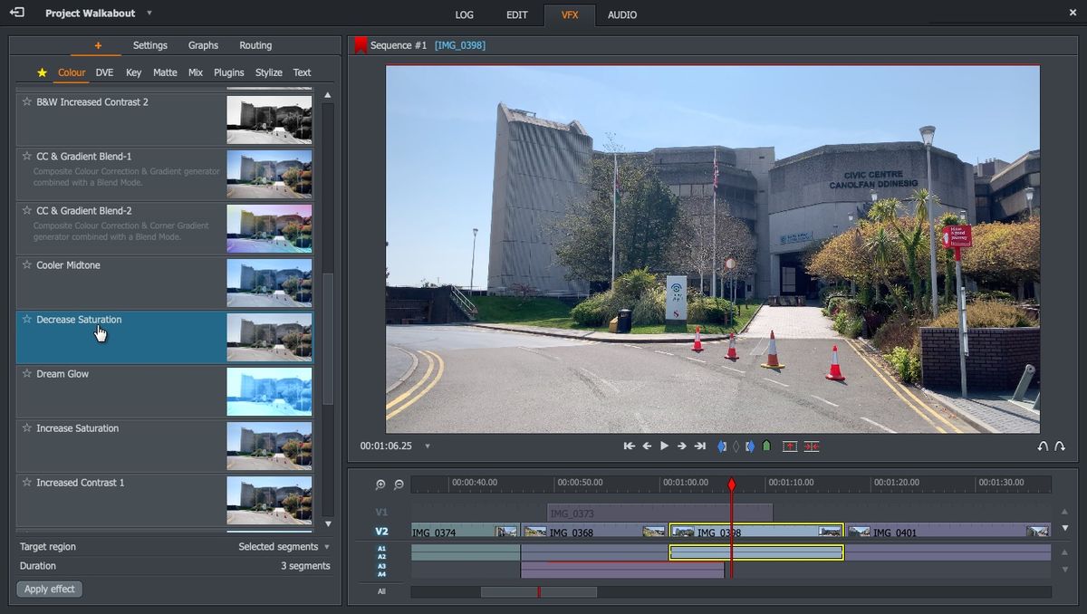Click the Redo arrow at top right of viewer

pos(1058,445)
